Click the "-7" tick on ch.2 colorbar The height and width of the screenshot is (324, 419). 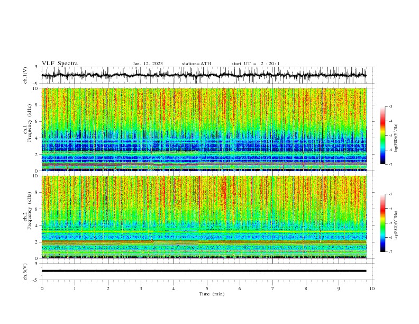coord(390,251)
